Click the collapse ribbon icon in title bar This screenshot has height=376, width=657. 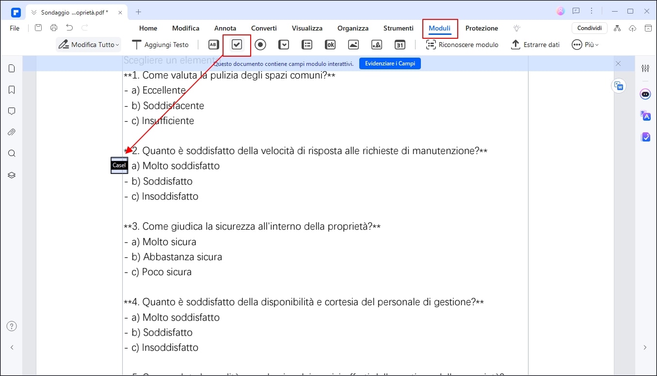pos(648,28)
